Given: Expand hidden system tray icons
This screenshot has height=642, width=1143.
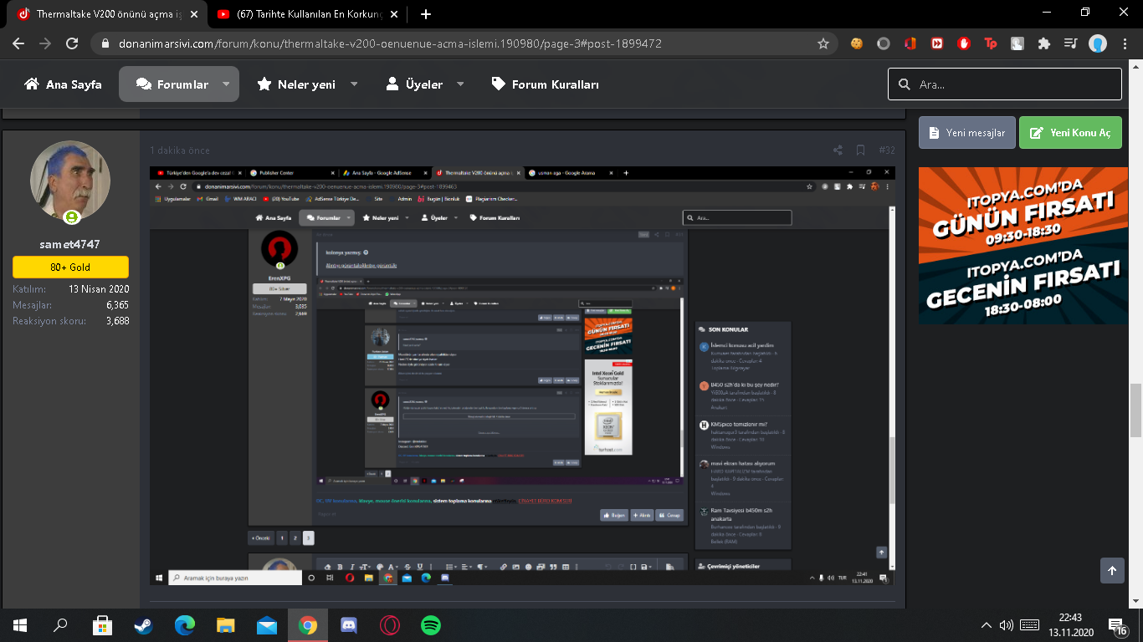Looking at the screenshot, I should (x=986, y=625).
